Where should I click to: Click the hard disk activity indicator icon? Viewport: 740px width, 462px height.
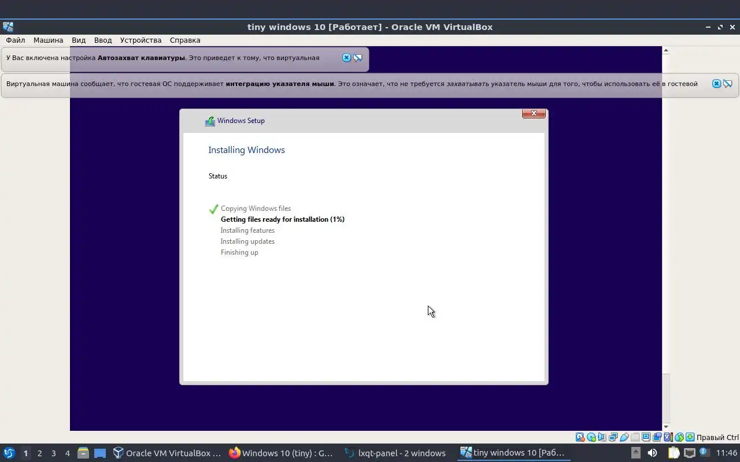pos(580,437)
